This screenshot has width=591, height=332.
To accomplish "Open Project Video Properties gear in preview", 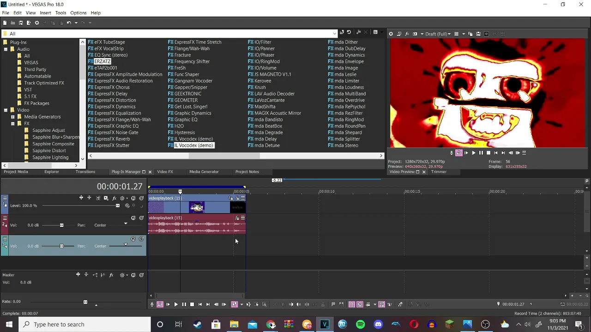I will (391, 34).
